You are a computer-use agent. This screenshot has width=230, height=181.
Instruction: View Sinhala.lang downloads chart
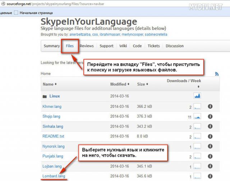pyautogui.click(x=197, y=126)
